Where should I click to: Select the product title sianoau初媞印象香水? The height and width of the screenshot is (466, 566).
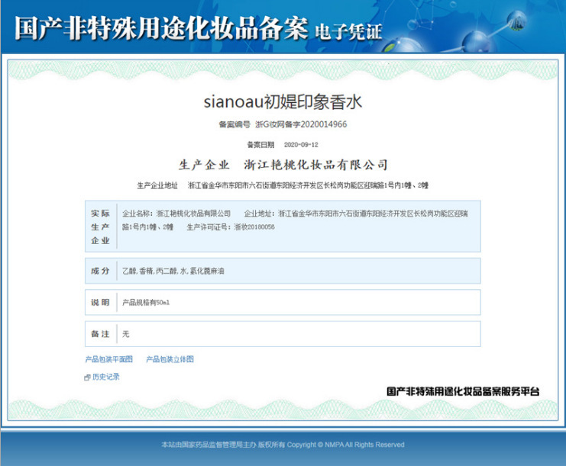pyautogui.click(x=283, y=101)
